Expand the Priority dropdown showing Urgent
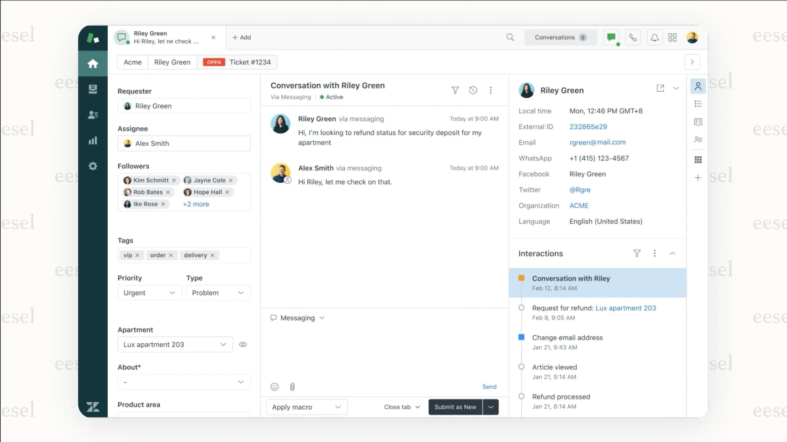This screenshot has width=787, height=442. 149,293
